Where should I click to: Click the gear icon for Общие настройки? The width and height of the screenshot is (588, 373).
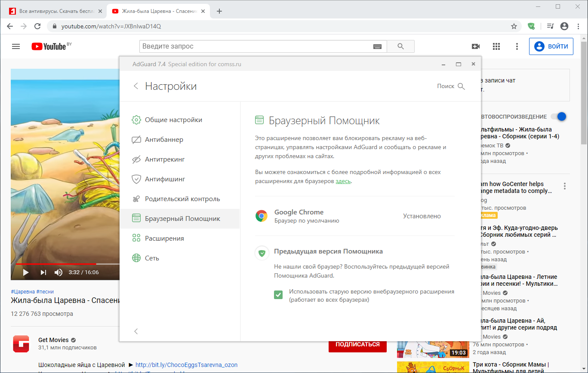pos(136,120)
